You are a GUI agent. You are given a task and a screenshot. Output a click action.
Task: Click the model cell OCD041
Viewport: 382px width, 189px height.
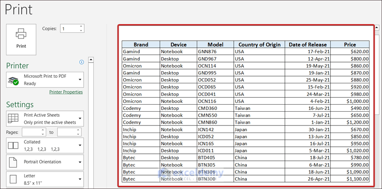point(215,94)
